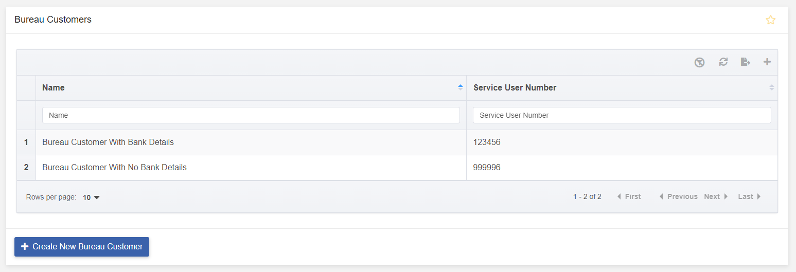Viewport: 796px width, 272px height.
Task: Click row number 1 cell
Action: [x=26, y=142]
